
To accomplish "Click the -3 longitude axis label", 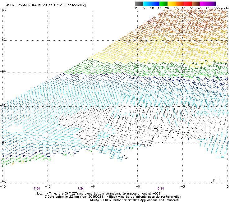I will 182,186.
